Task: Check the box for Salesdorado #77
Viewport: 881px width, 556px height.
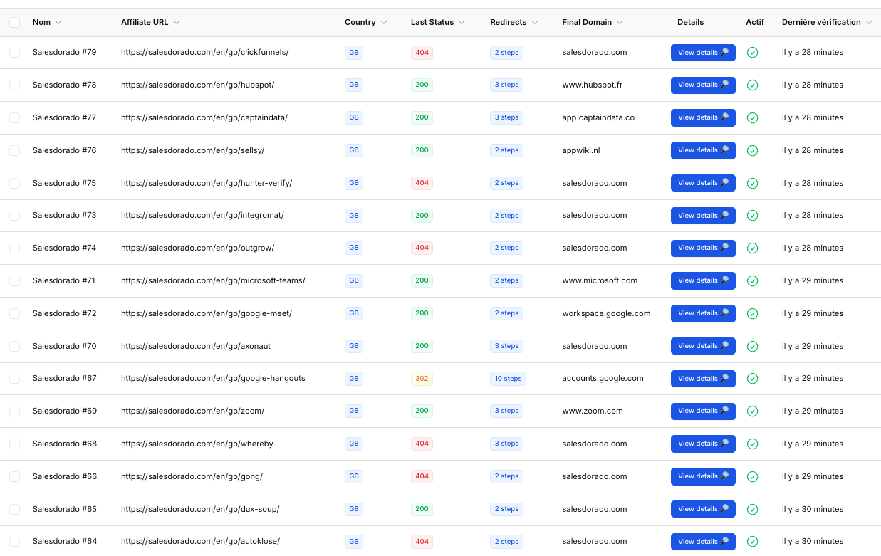Action: coord(15,117)
